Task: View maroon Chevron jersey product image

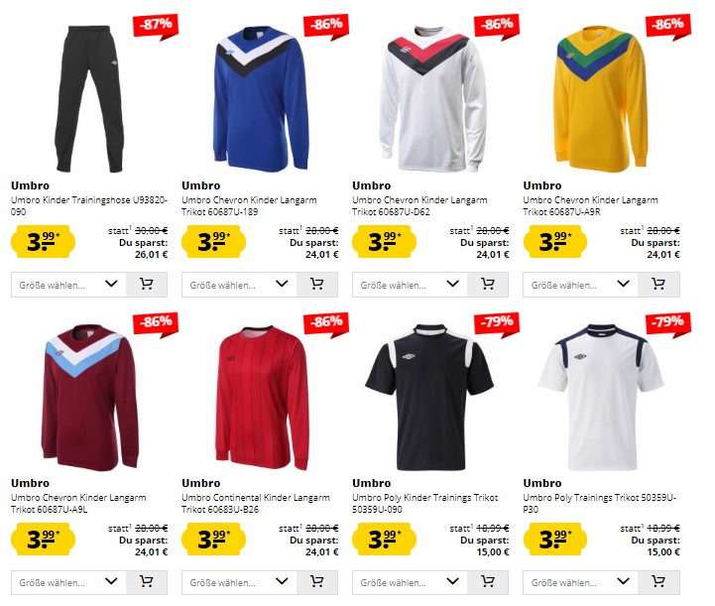Action: (x=89, y=397)
